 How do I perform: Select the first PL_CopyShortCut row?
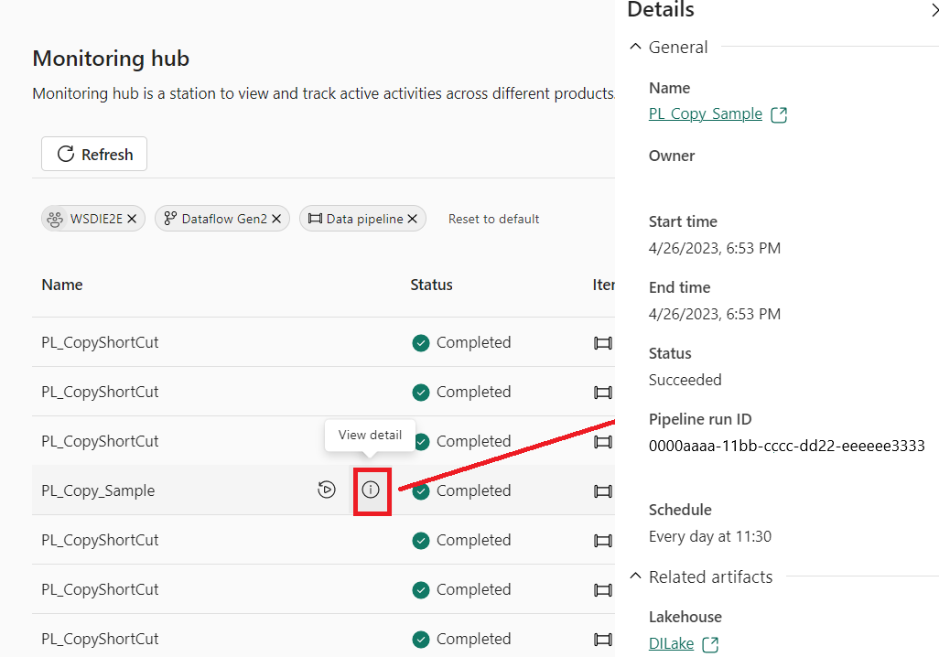click(323, 342)
